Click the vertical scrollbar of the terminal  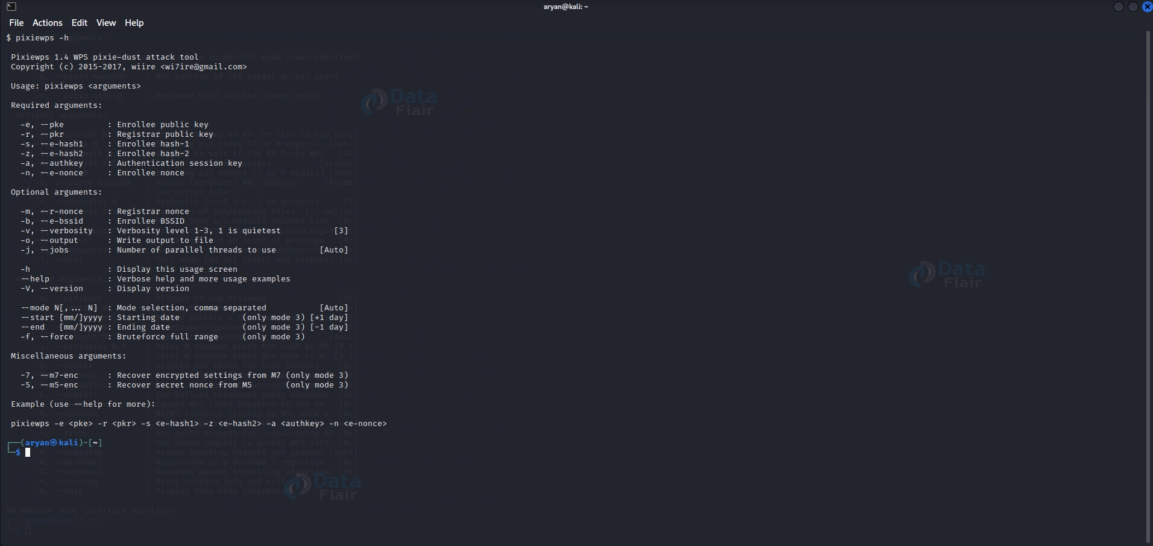1148,286
